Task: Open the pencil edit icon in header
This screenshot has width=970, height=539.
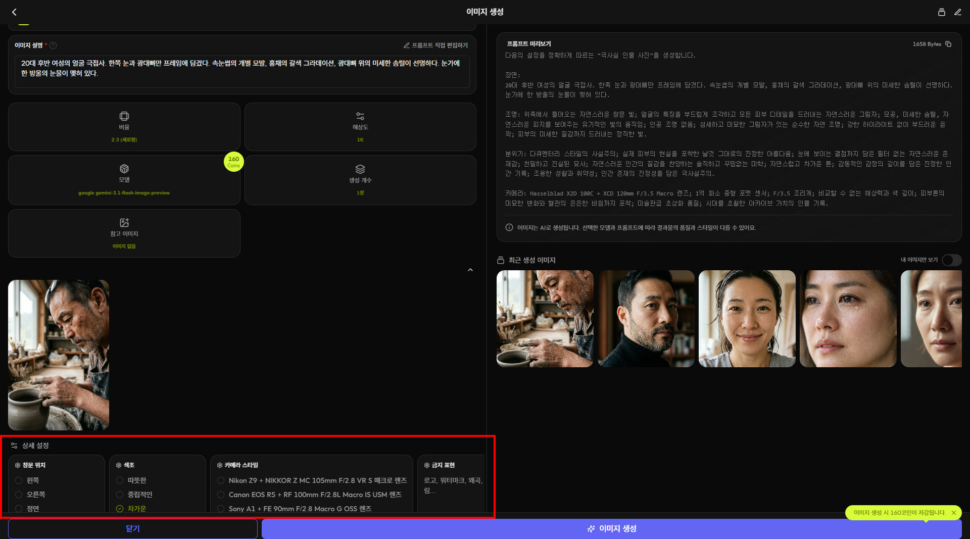Action: [x=957, y=12]
